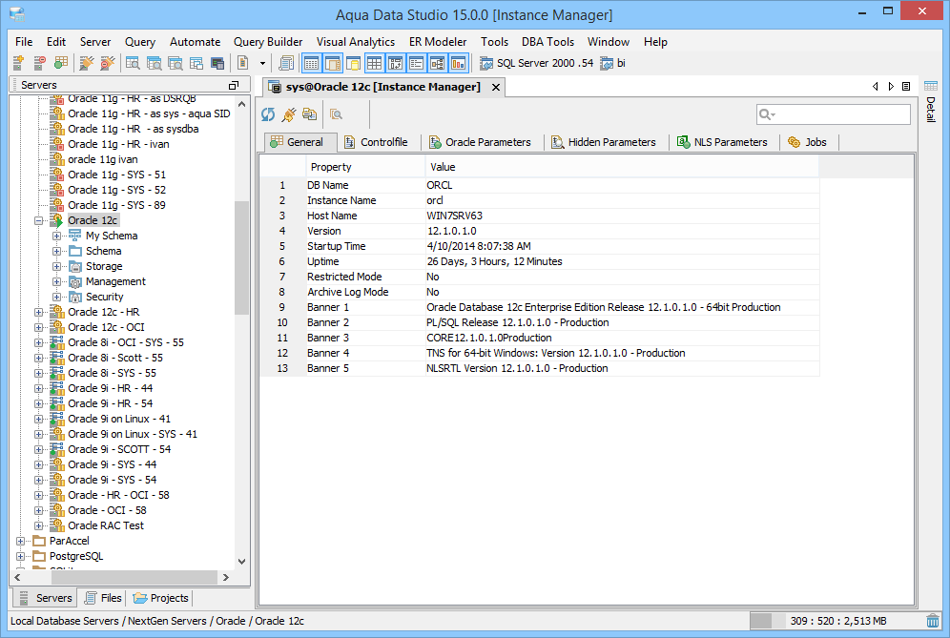950x638 pixels.
Task: Click the blue Refresh arrows icon
Action: [268, 113]
